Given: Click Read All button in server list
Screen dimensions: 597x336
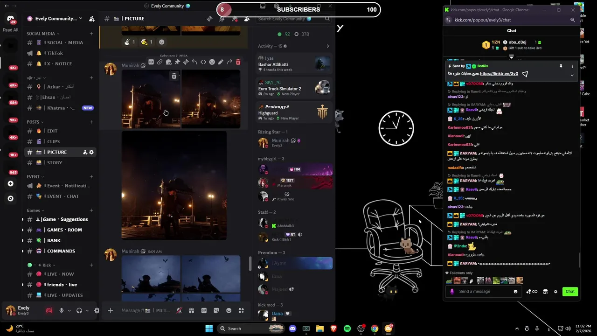Looking at the screenshot, I should pyautogui.click(x=10, y=30).
